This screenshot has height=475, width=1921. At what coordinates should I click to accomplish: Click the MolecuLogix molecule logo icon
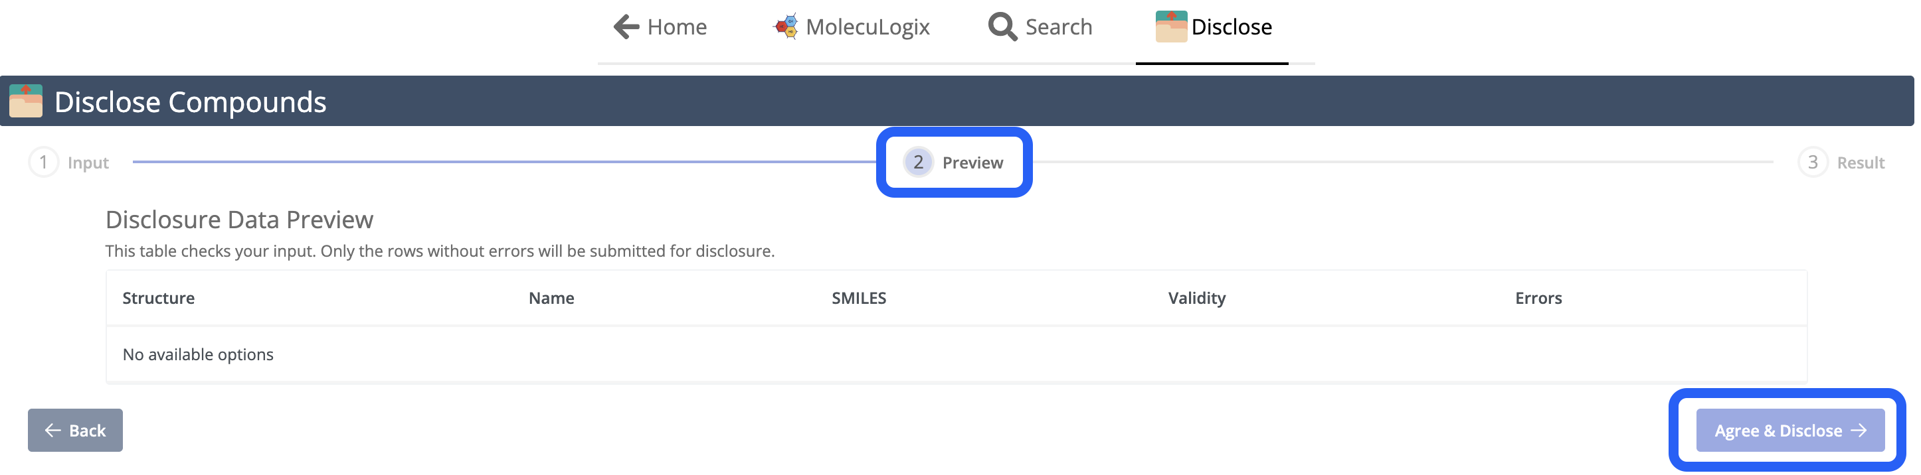786,26
